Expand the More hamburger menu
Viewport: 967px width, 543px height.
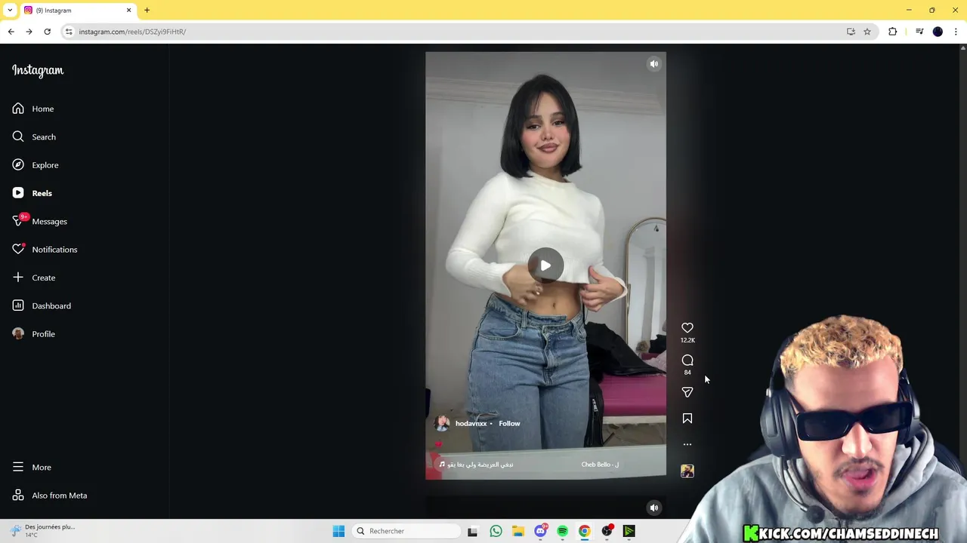click(x=18, y=467)
